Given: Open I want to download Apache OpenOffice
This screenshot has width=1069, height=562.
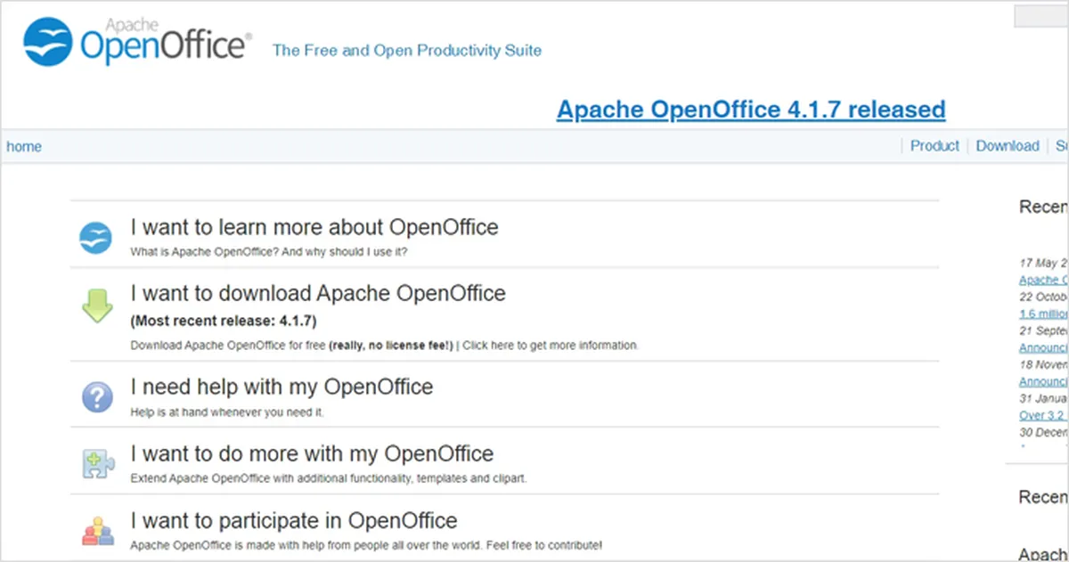Looking at the screenshot, I should click(x=318, y=293).
